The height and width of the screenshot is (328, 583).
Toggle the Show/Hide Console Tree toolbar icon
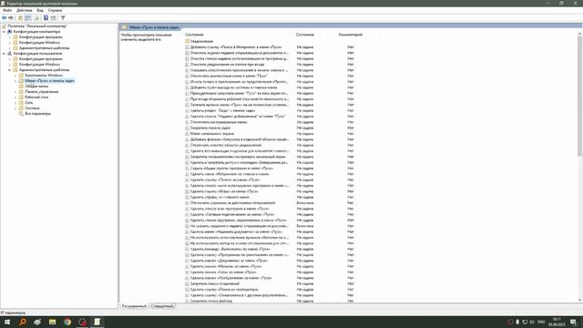coord(28,18)
